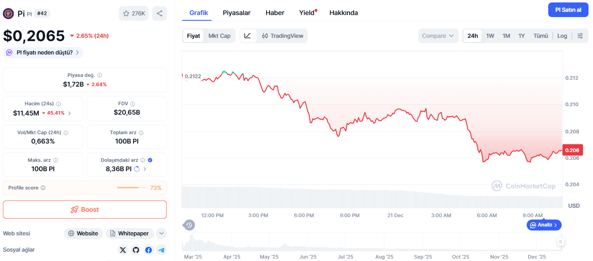The height and width of the screenshot is (261, 593).
Task: Click the $0,2065 price text
Action: [x=34, y=36]
